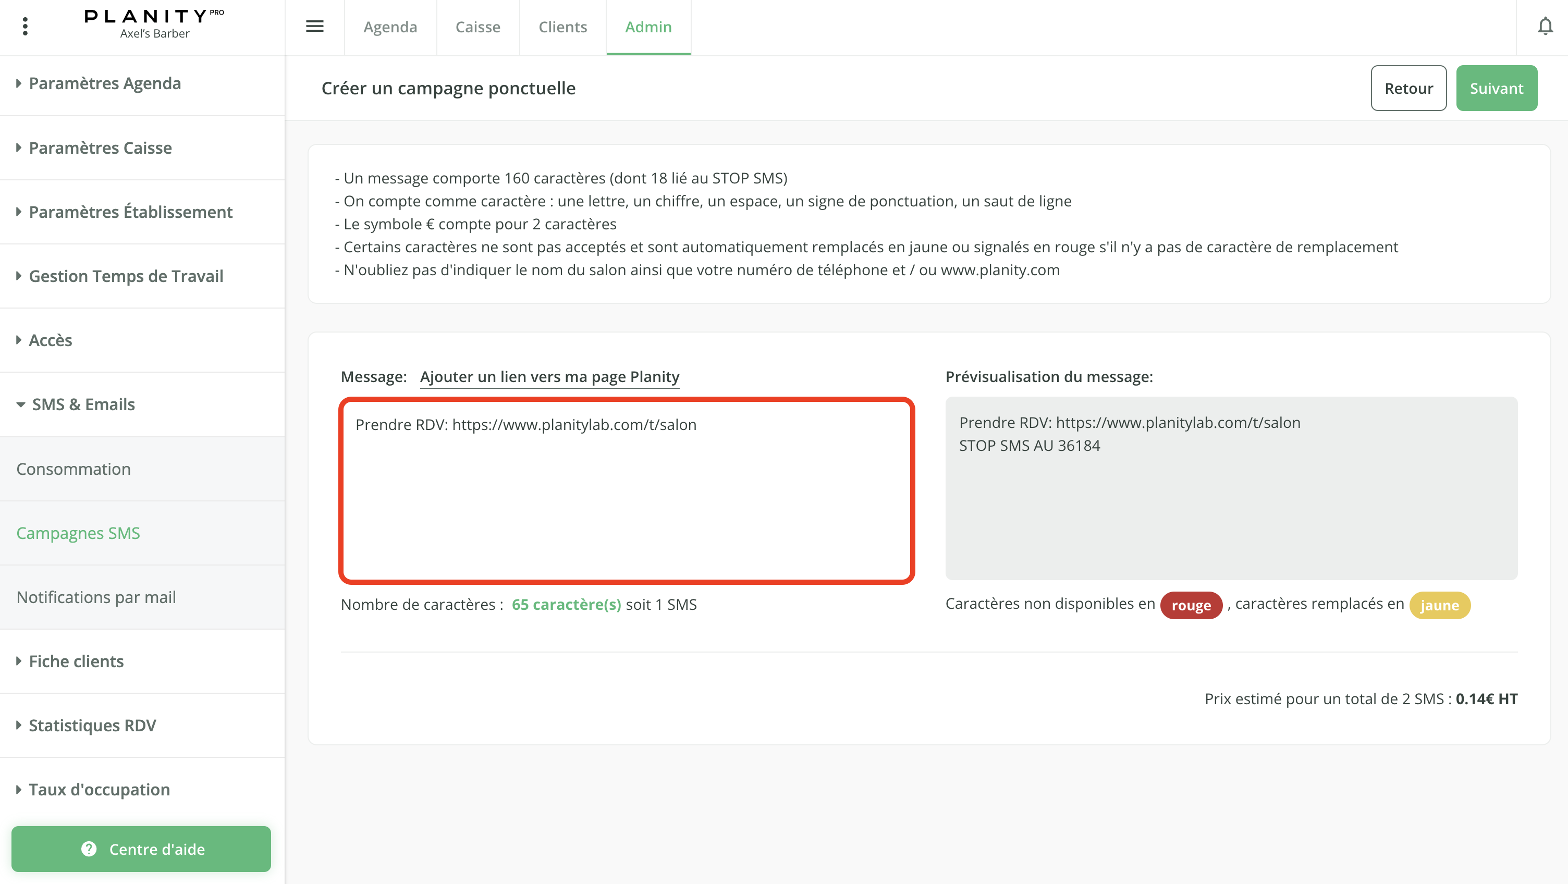
Task: Expand Paramètres Caisse section
Action: pos(100,148)
